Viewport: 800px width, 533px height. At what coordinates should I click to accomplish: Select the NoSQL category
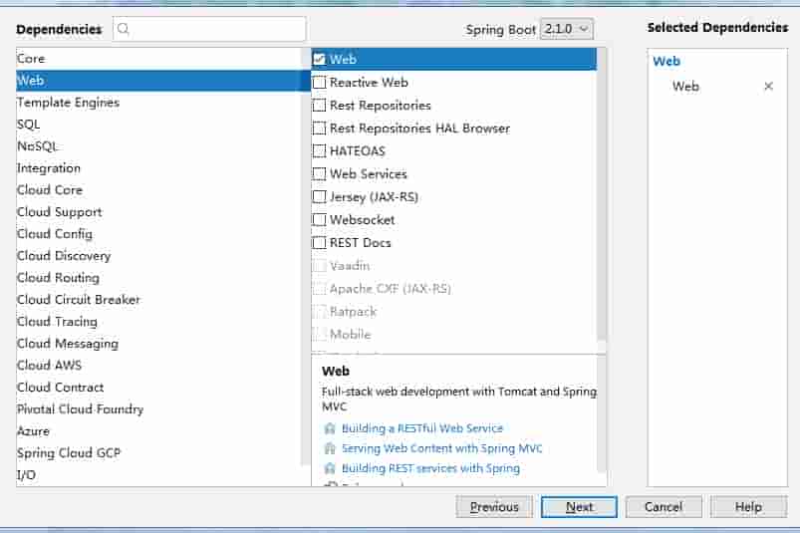[38, 146]
